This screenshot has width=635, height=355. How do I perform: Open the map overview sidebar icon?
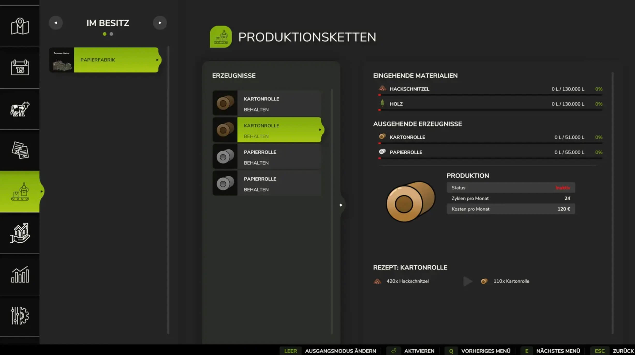[x=20, y=26]
